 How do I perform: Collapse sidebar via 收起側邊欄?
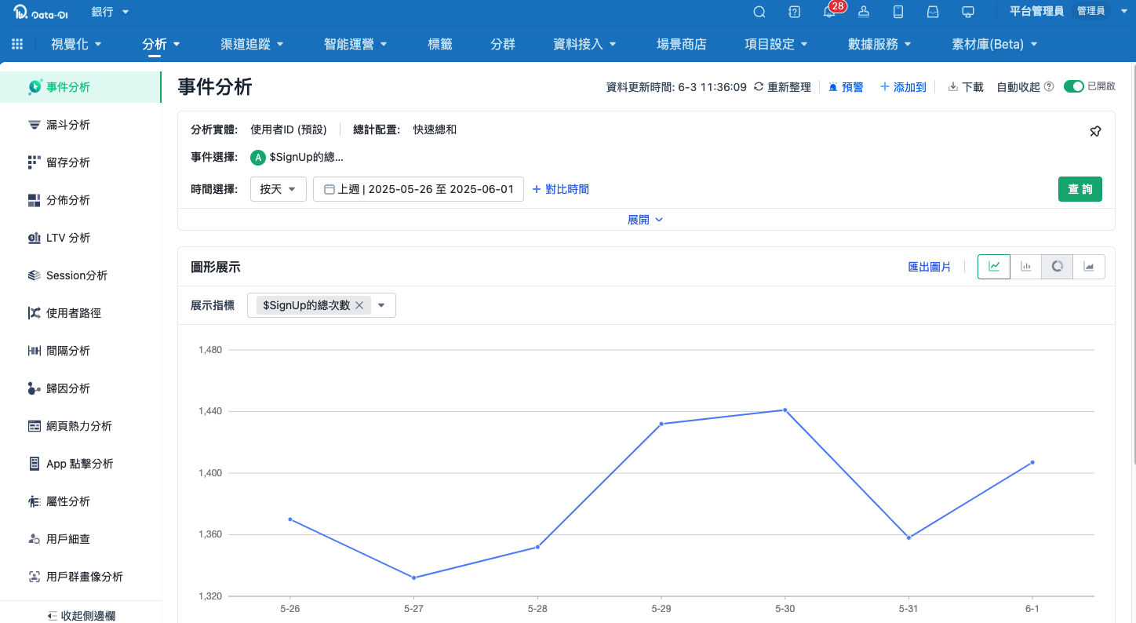pos(81,615)
